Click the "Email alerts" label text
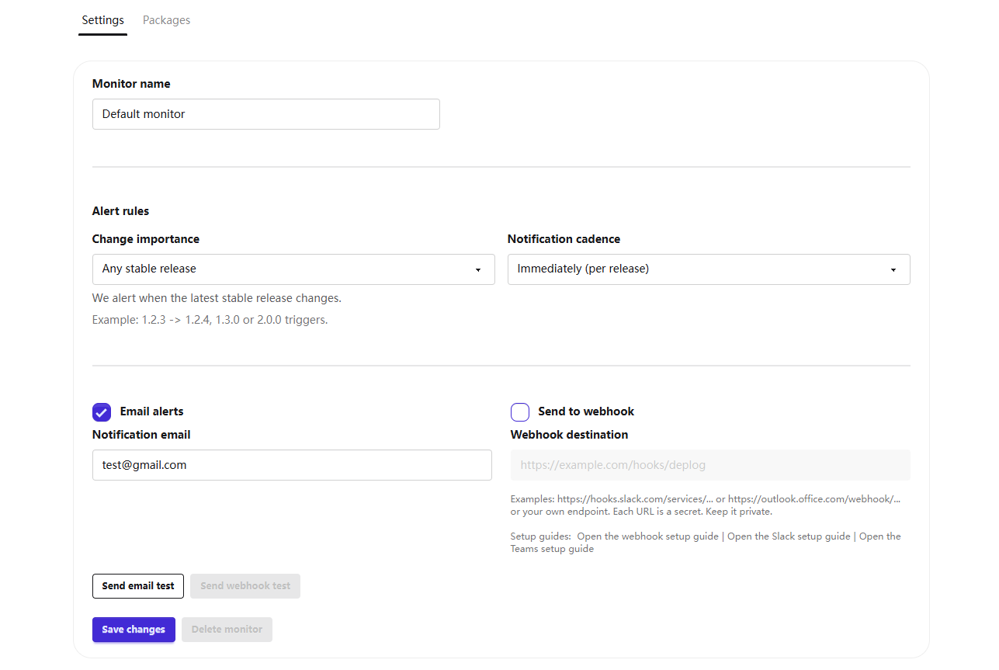999x670 pixels. click(x=151, y=411)
